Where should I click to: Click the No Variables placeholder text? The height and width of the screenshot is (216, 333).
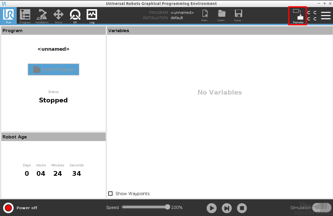[x=220, y=92]
